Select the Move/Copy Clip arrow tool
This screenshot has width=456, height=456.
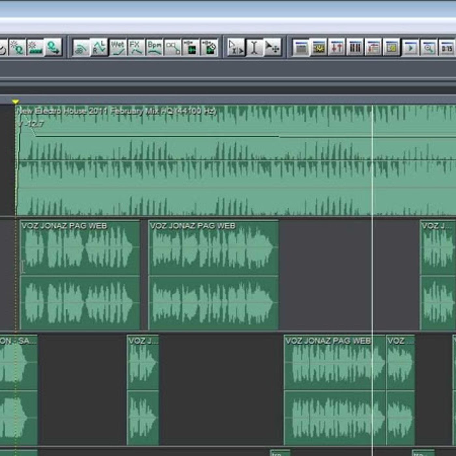pyautogui.click(x=272, y=48)
